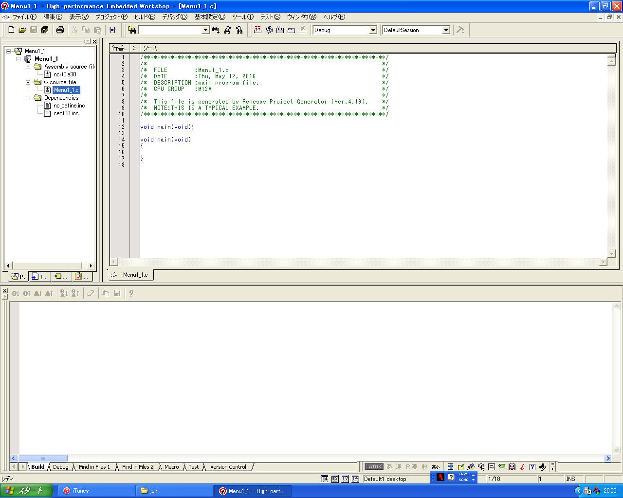Click the Build All toolbar icon
The width and height of the screenshot is (623, 498).
click(280, 30)
